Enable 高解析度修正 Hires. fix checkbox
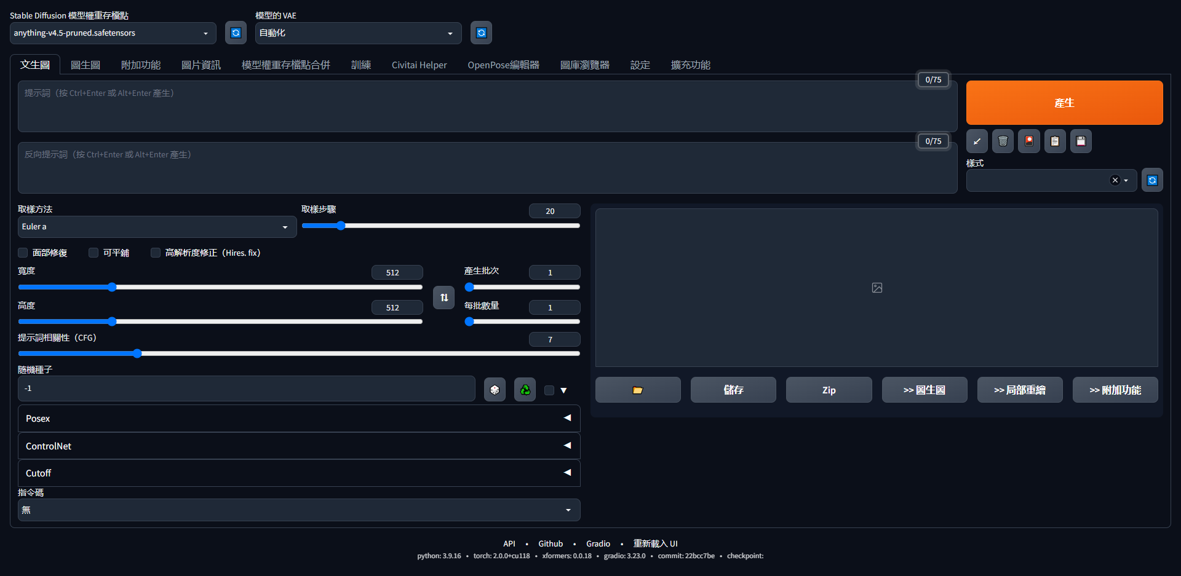Screen dimensions: 1181x576 [156, 253]
